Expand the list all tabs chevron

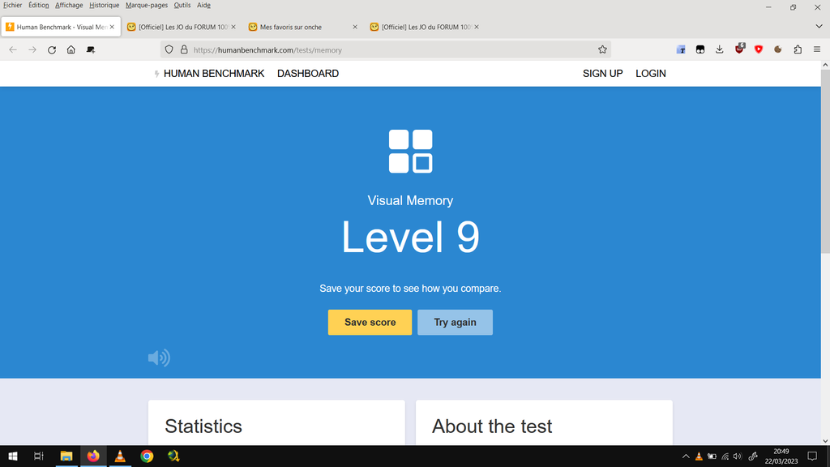(819, 27)
